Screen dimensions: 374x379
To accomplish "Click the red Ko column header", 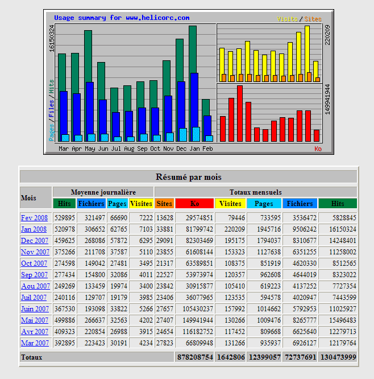I will click(194, 204).
